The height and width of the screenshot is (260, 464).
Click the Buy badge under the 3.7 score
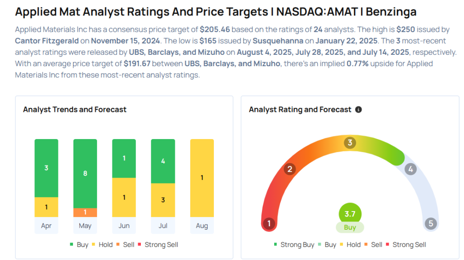click(350, 227)
